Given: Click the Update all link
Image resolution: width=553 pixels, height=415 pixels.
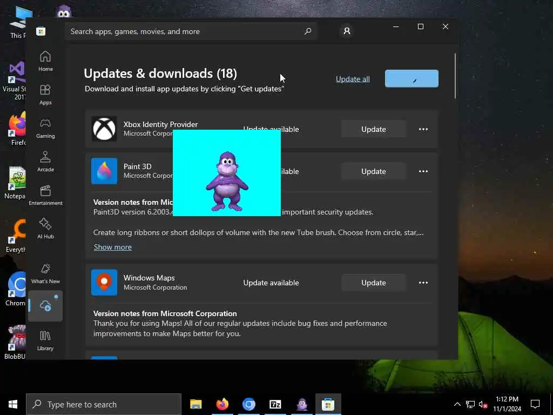Looking at the screenshot, I should [353, 79].
